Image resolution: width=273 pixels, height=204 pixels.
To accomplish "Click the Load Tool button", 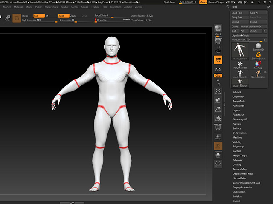I will click(x=240, y=13).
